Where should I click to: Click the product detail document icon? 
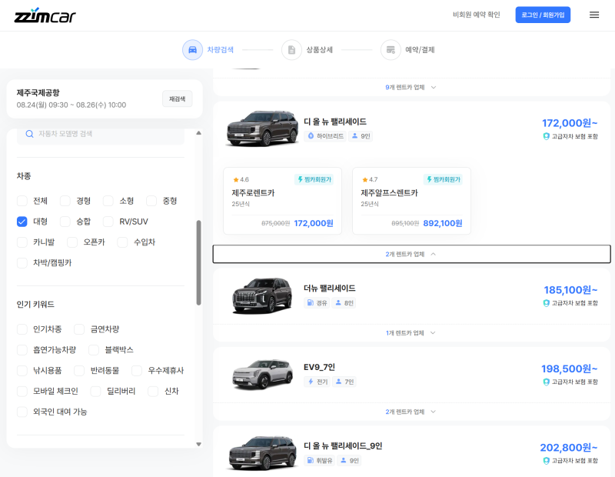291,50
